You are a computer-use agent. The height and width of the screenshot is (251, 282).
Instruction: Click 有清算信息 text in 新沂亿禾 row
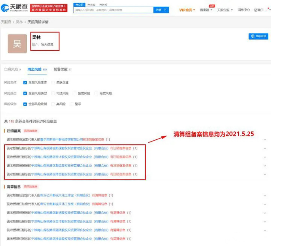(x=99, y=195)
